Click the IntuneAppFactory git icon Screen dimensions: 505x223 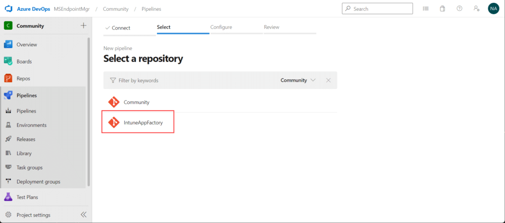coord(114,122)
